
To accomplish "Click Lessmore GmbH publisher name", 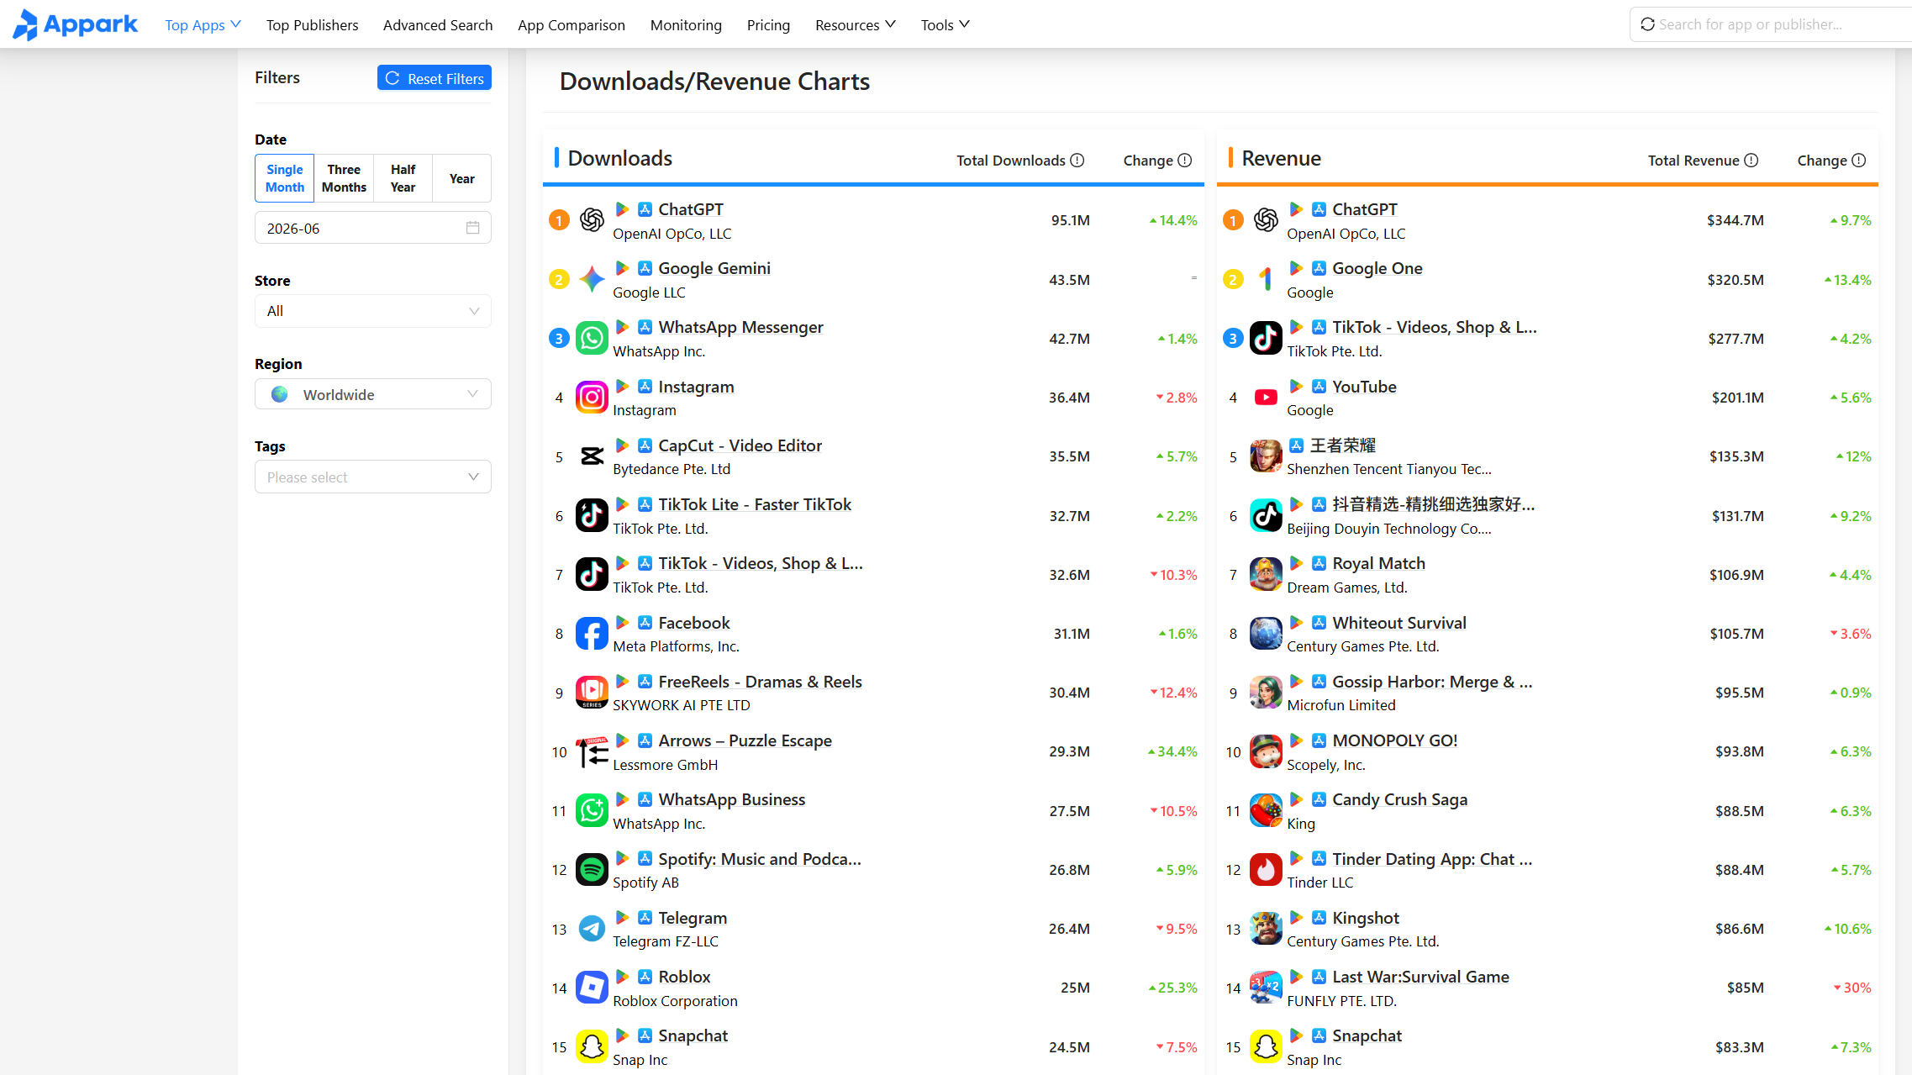I will click(x=666, y=765).
